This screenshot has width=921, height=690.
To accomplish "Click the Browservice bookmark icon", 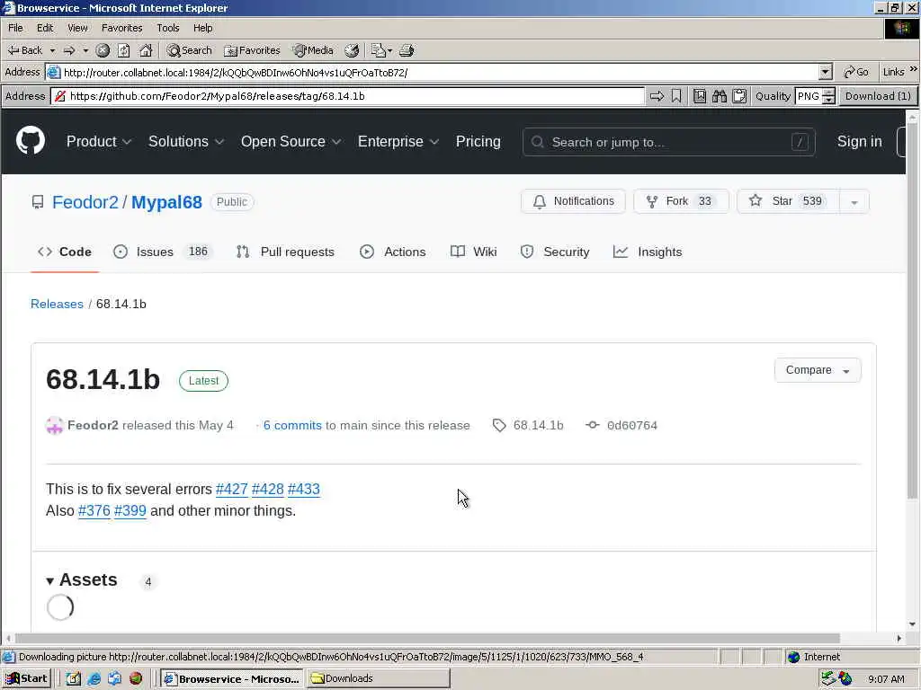I will (x=676, y=96).
